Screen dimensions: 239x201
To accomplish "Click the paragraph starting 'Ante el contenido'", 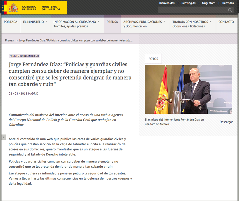I will [67, 147].
